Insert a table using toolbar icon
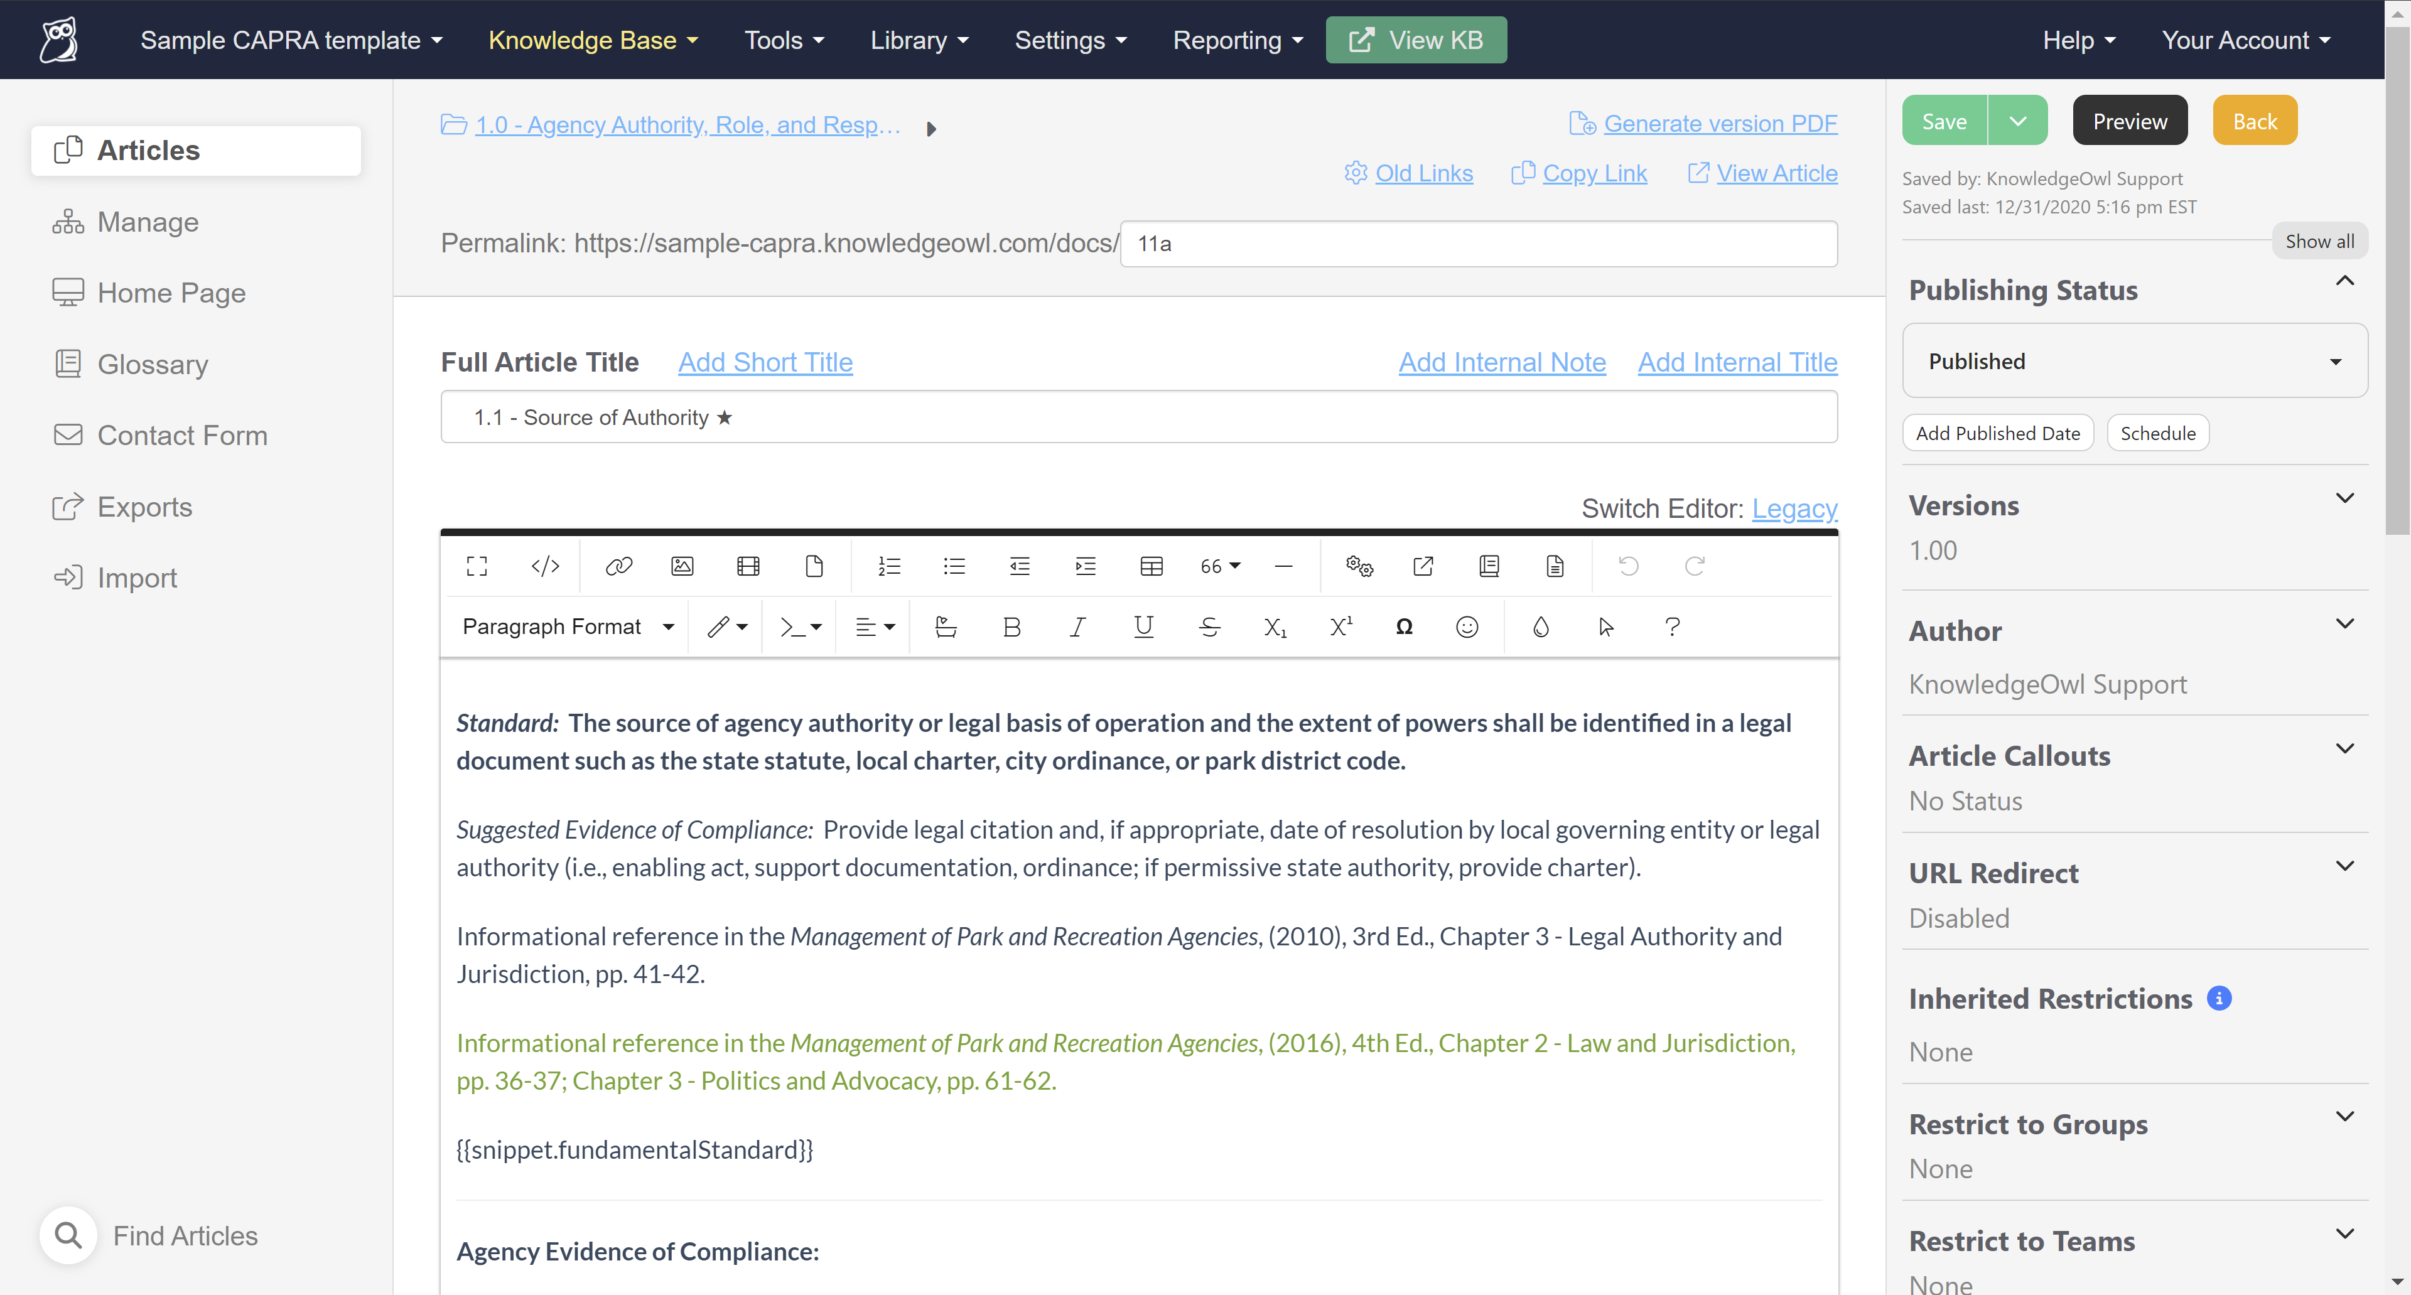Viewport: 2411px width, 1295px height. click(1152, 566)
